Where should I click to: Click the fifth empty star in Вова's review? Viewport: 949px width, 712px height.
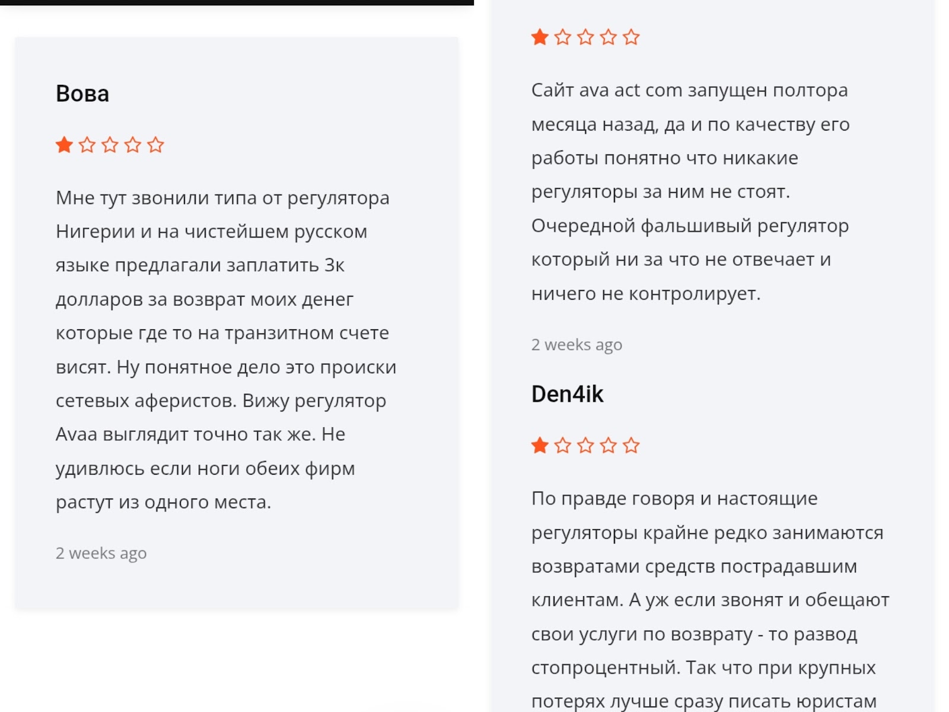155,145
